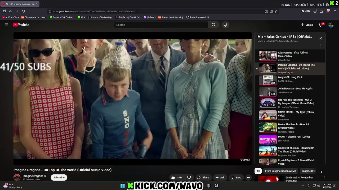Play Empire Of The Sun Standing On The Shore
This screenshot has height=190, width=339.
290,151
